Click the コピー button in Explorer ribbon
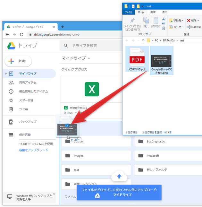Image resolution: width=202 pixels, height=207 pixels. 146,22
